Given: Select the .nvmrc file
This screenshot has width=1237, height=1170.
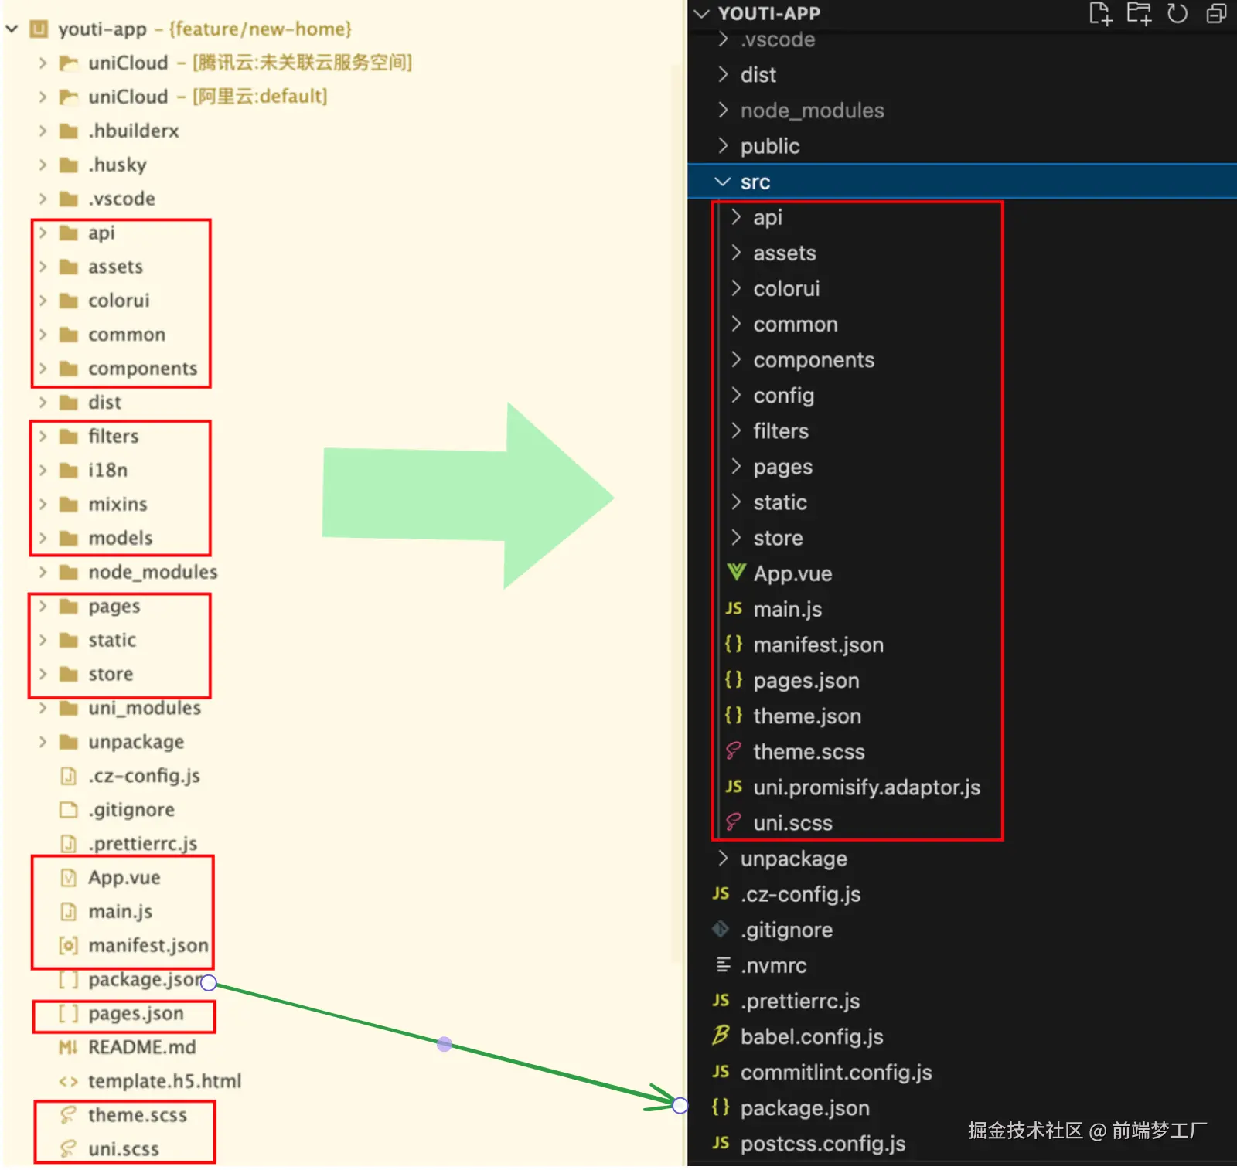Looking at the screenshot, I should [773, 965].
